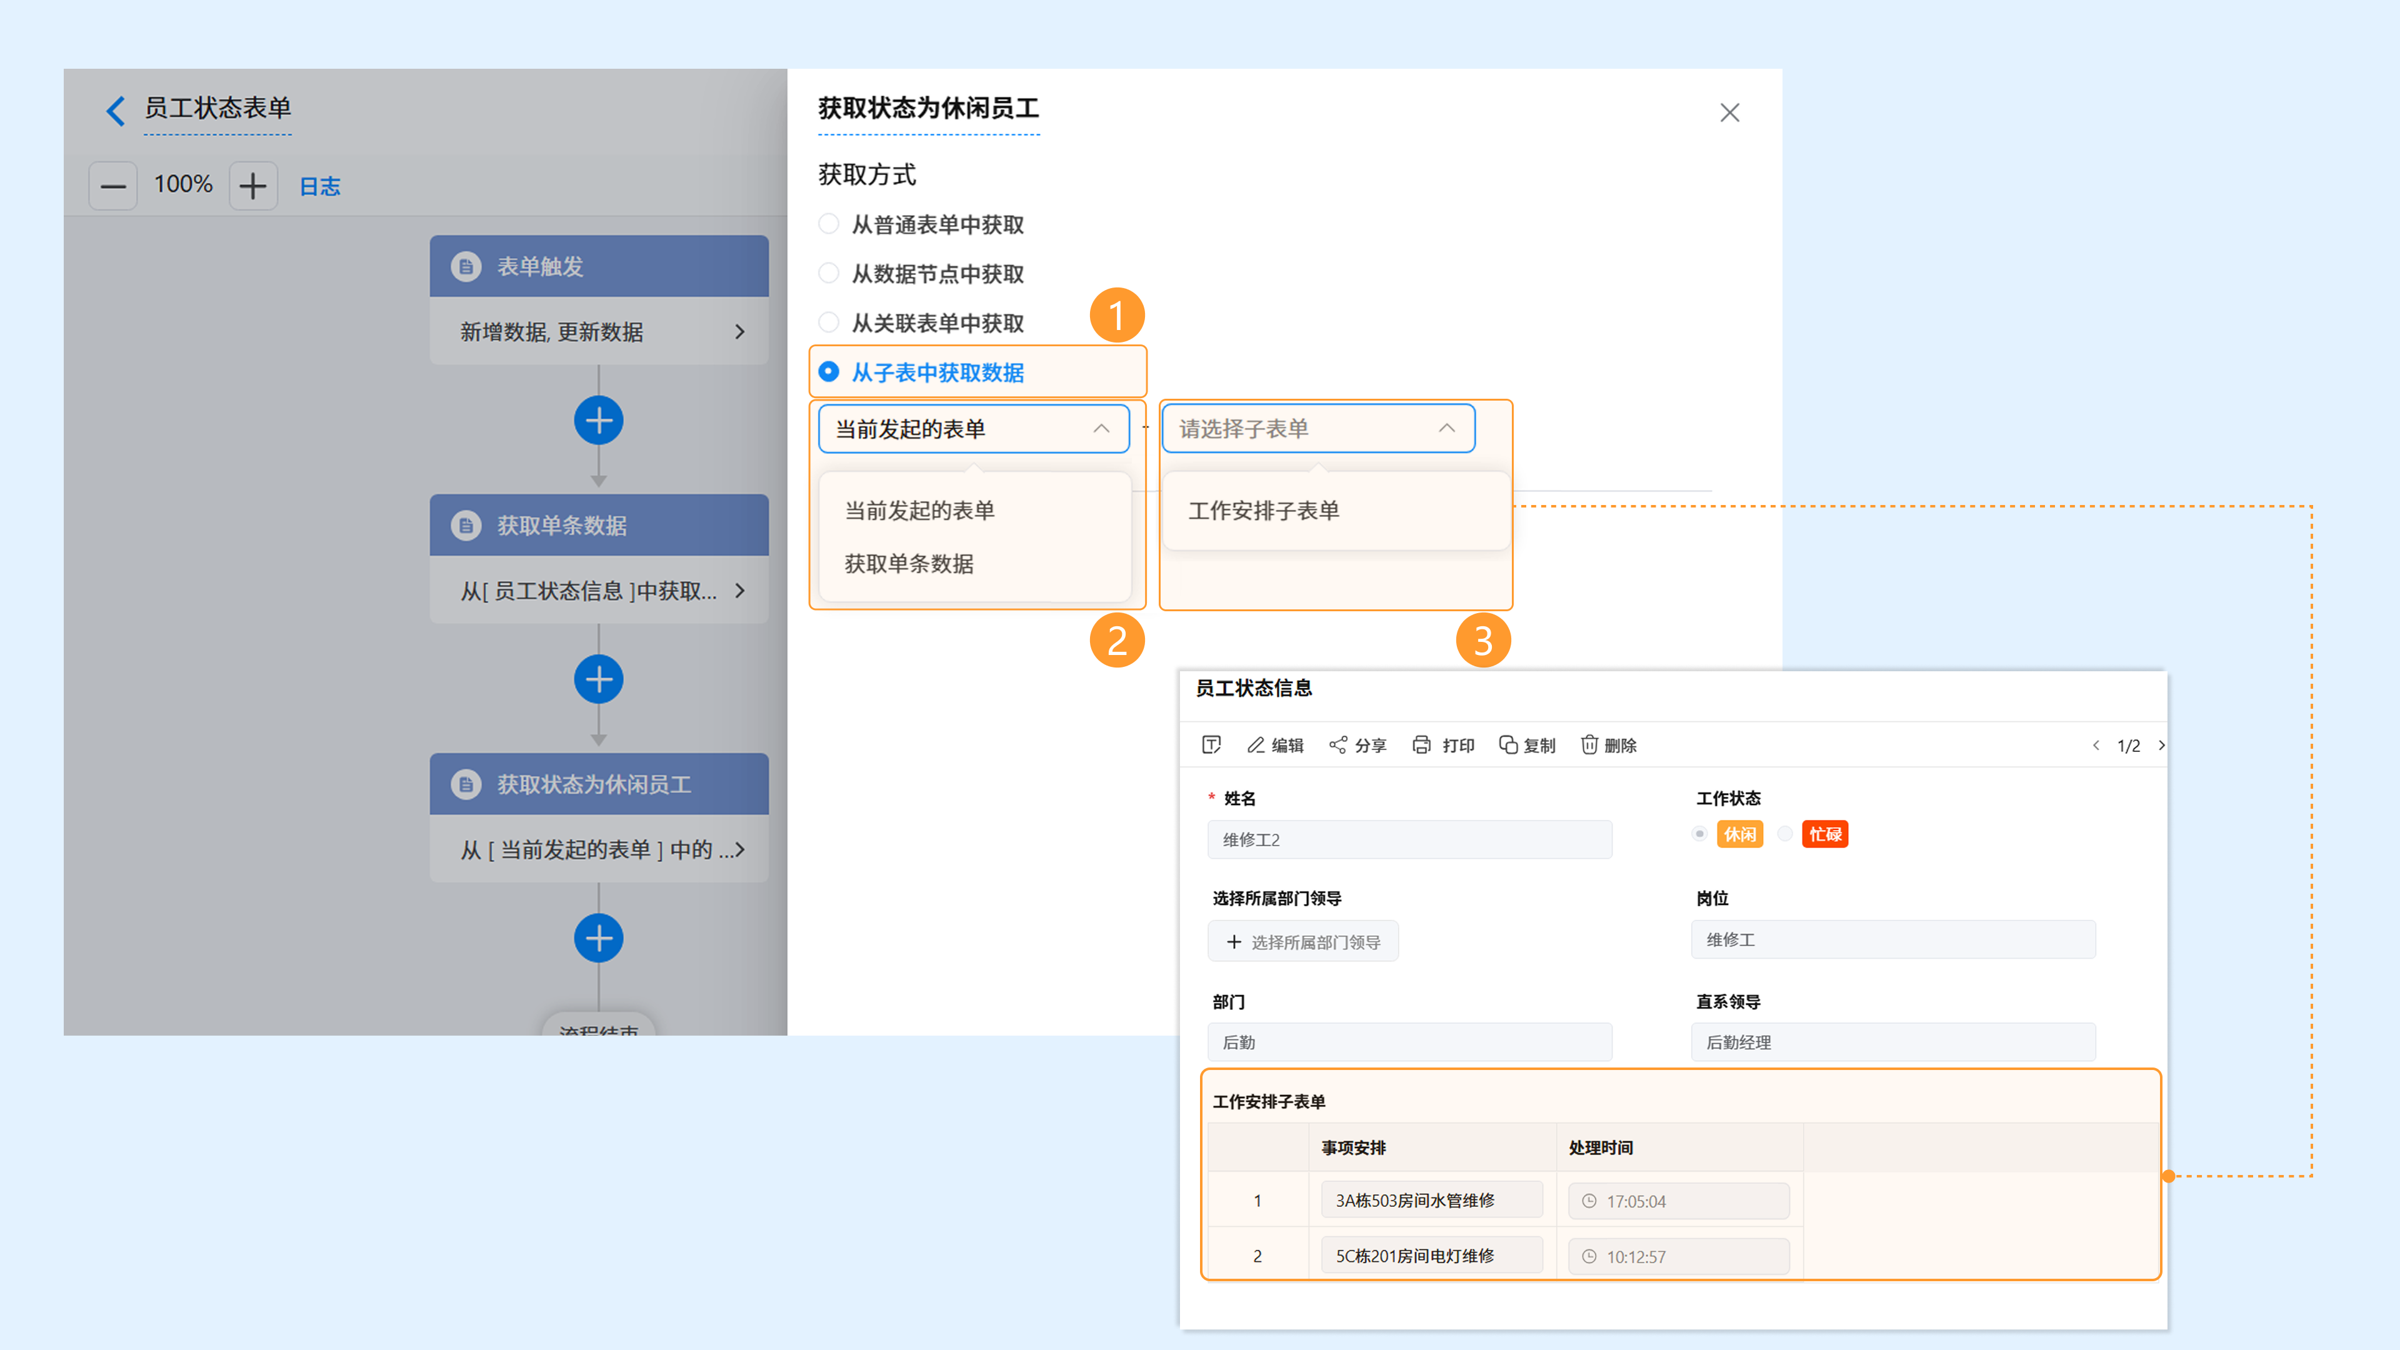Click the 处理时间 column header
This screenshot has height=1350, width=2400.
coord(1601,1148)
